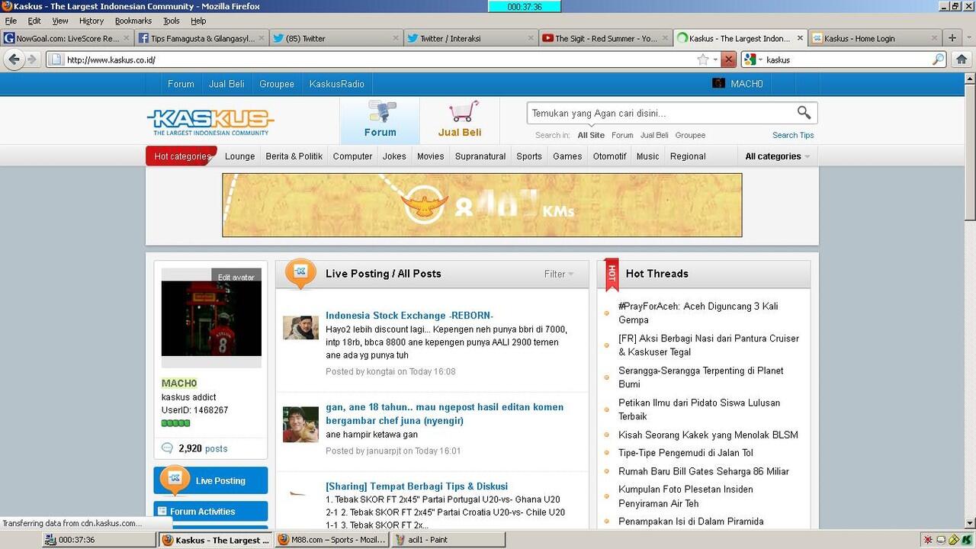Viewport: 976px width, 549px height.
Task: Select All Site search scope
Action: point(591,135)
